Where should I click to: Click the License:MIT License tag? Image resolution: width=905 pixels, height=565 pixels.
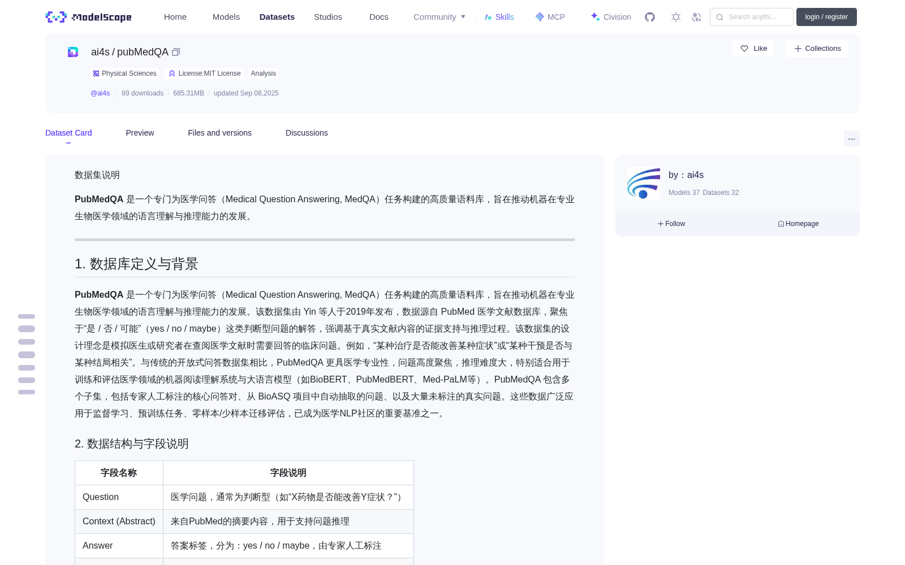coord(205,73)
